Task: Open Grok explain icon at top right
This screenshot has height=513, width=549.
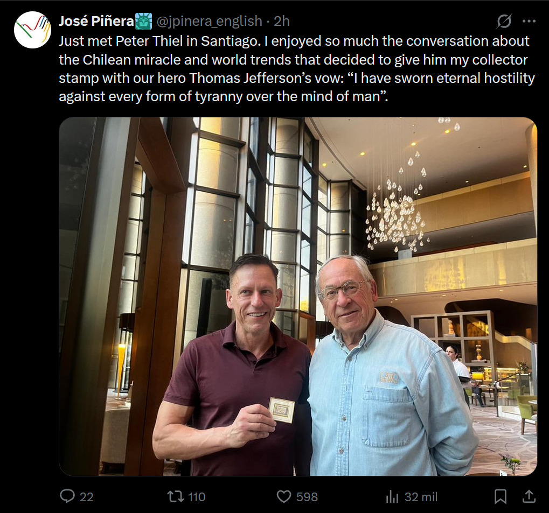Action: coord(504,22)
